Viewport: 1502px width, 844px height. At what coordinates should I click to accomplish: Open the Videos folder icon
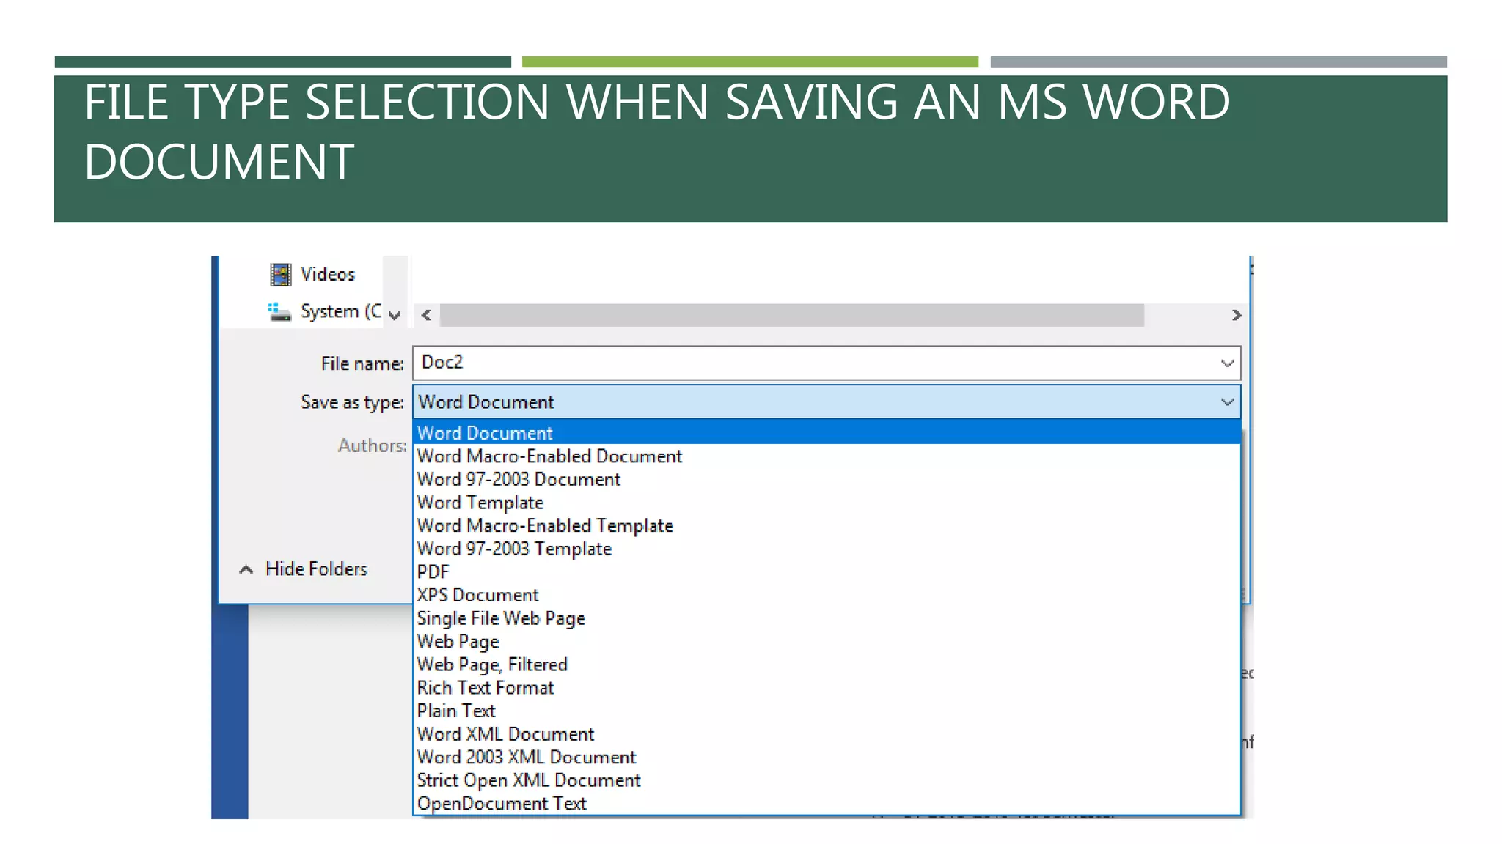[281, 275]
